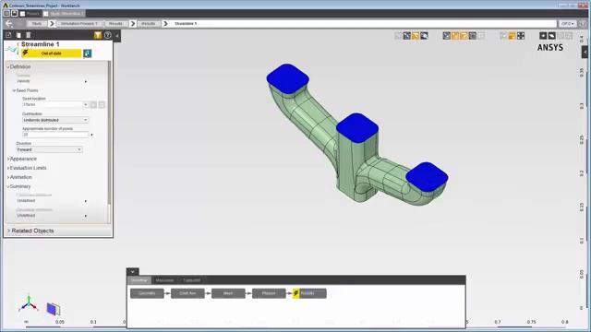Click the home icon in the panel header
The width and height of the screenshot is (591, 332).
8,35
